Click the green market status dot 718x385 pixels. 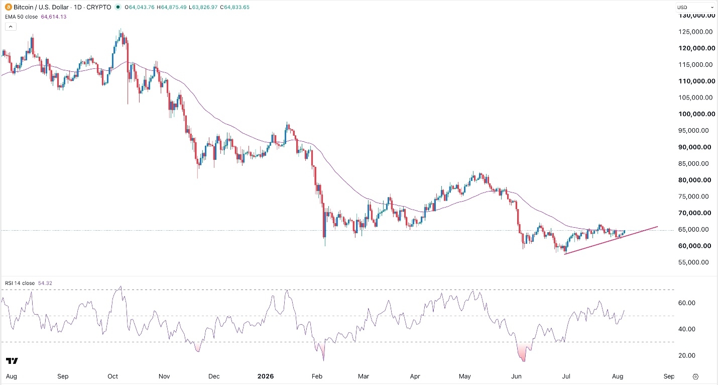(118, 7)
